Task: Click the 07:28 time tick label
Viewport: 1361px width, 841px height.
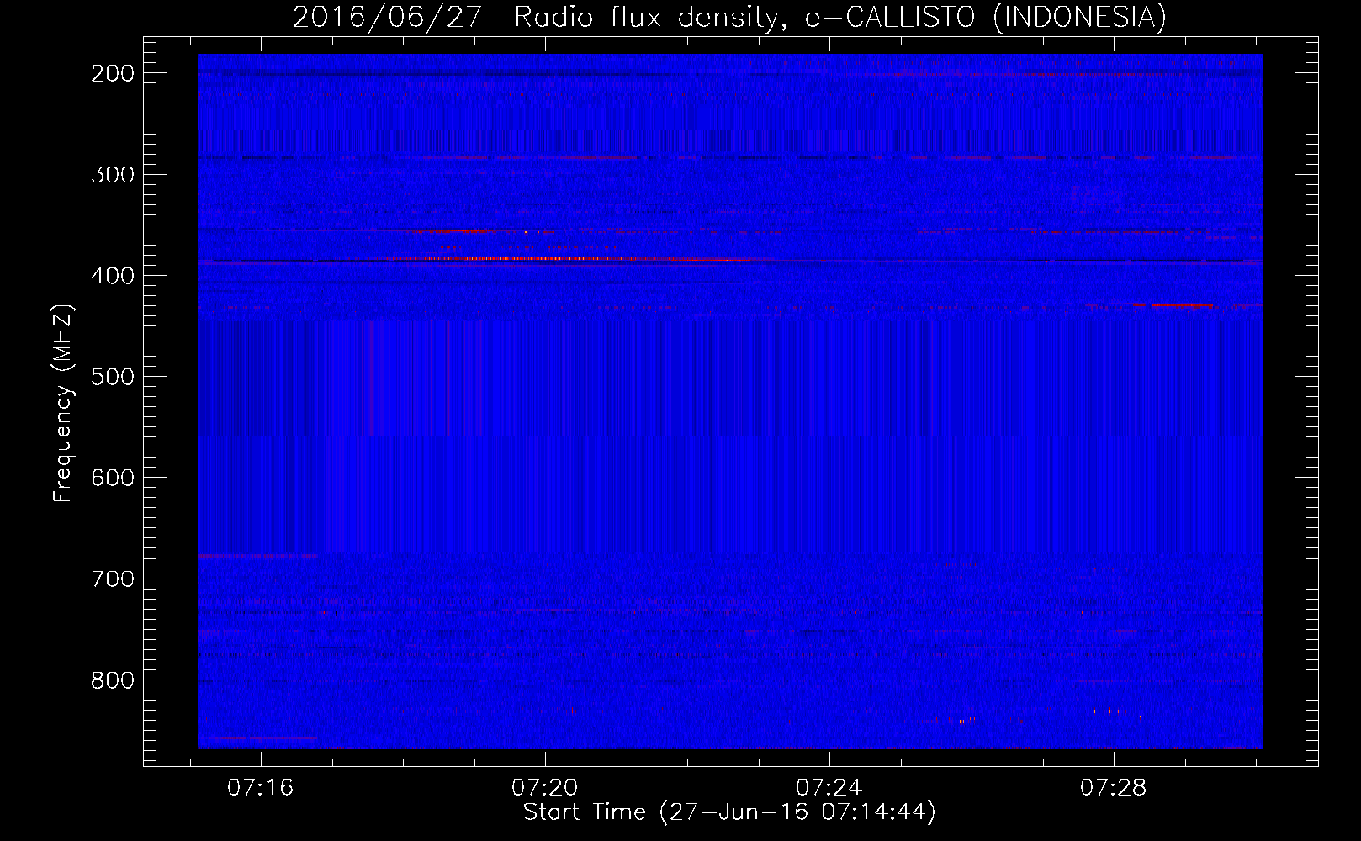Action: [x=1114, y=787]
